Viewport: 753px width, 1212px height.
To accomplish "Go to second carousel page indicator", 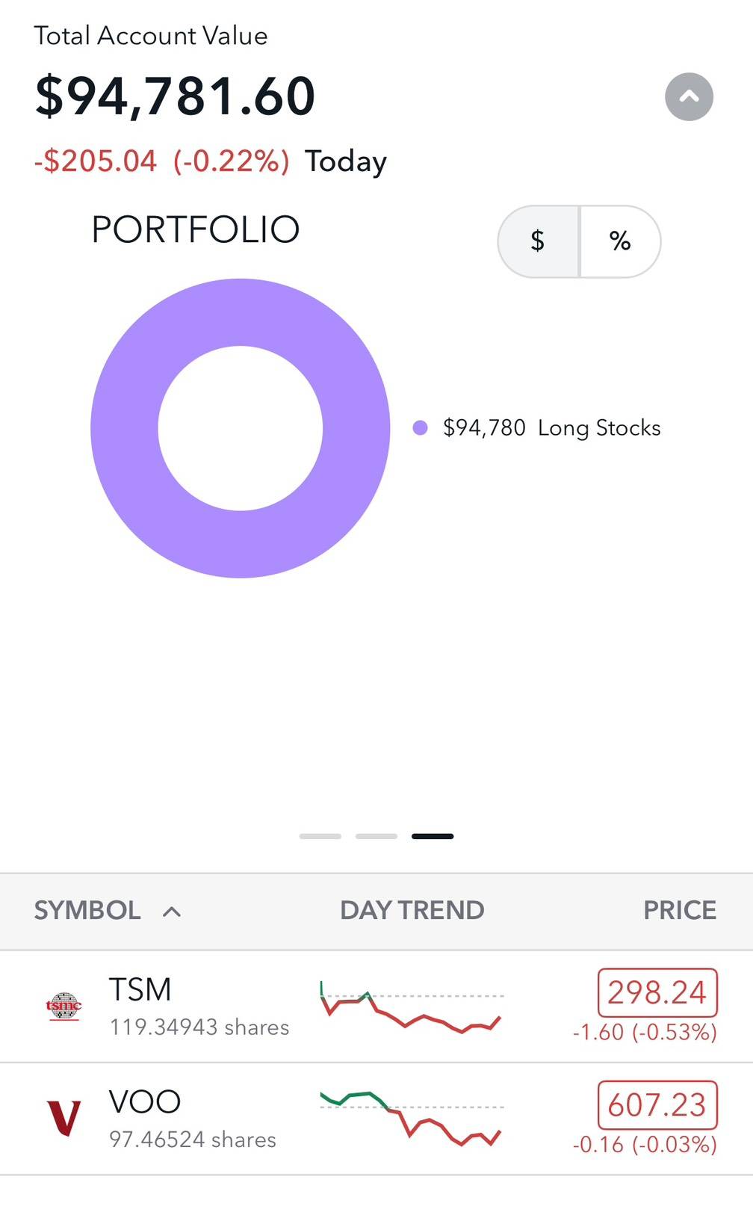I will coord(376,836).
